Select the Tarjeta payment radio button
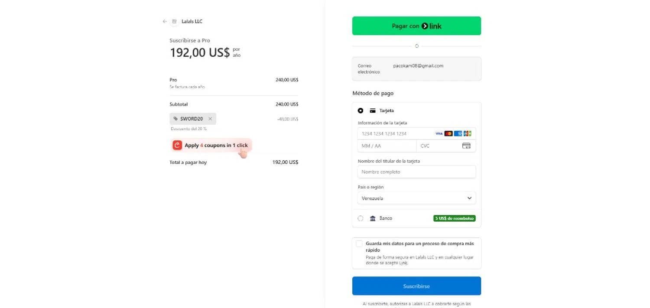Image resolution: width=650 pixels, height=308 pixels. tap(361, 110)
